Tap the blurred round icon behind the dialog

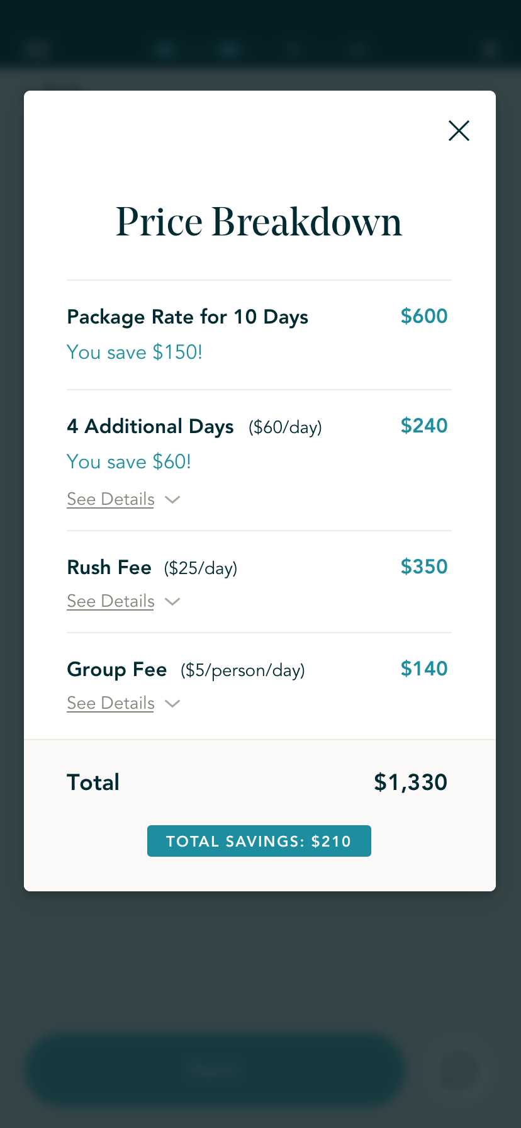[458, 1069]
